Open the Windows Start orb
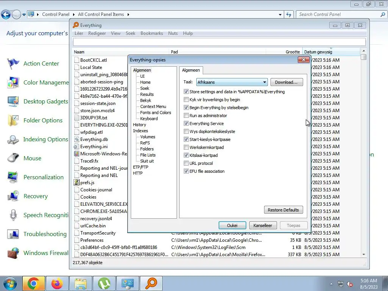Screen dimensions: 388x291 pyautogui.click(x=10, y=283)
